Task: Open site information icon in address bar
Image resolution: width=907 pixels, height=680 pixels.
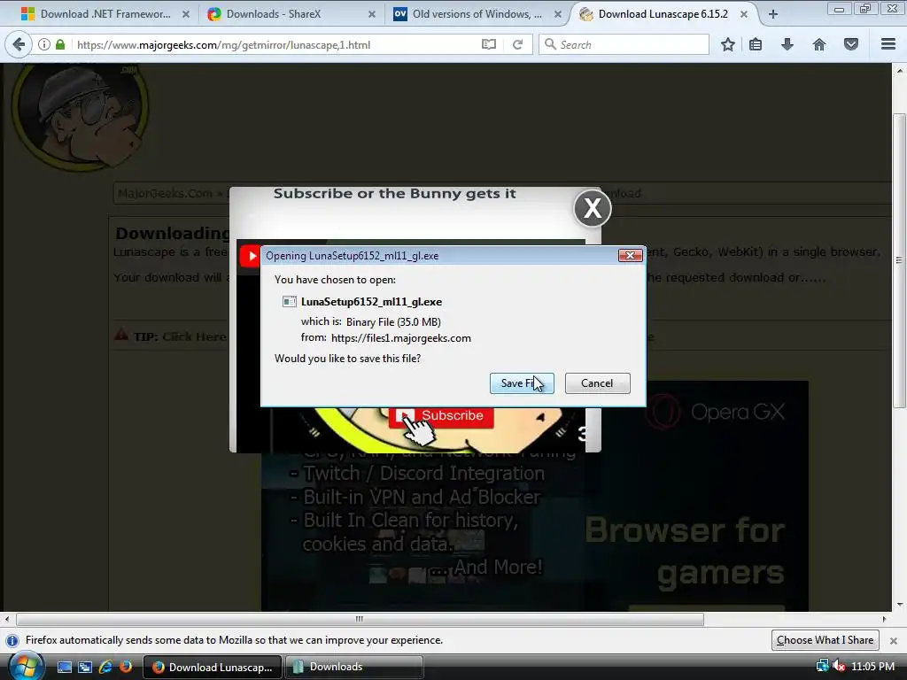Action: tap(44, 44)
